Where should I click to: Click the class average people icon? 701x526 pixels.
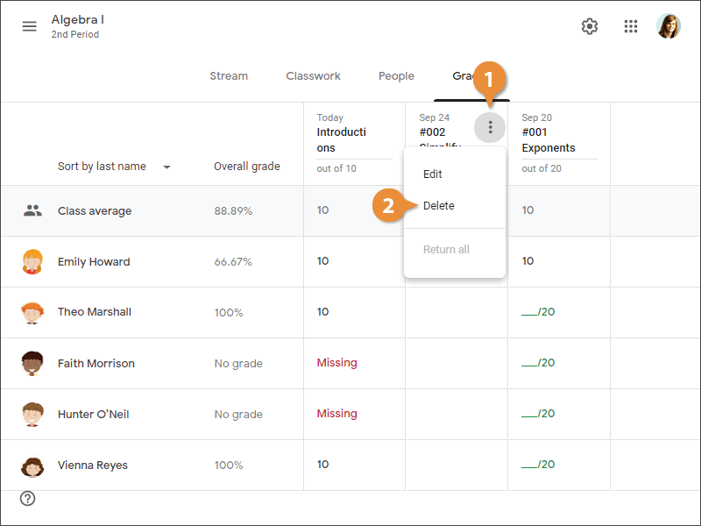32,210
